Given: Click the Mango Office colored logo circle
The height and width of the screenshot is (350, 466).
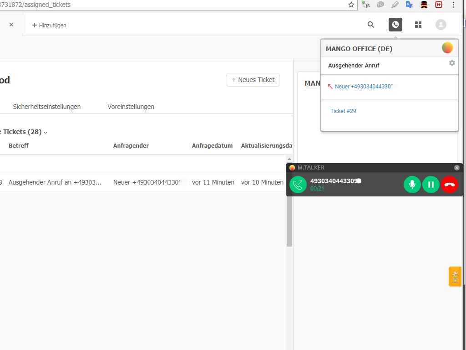Looking at the screenshot, I should pos(447,47).
